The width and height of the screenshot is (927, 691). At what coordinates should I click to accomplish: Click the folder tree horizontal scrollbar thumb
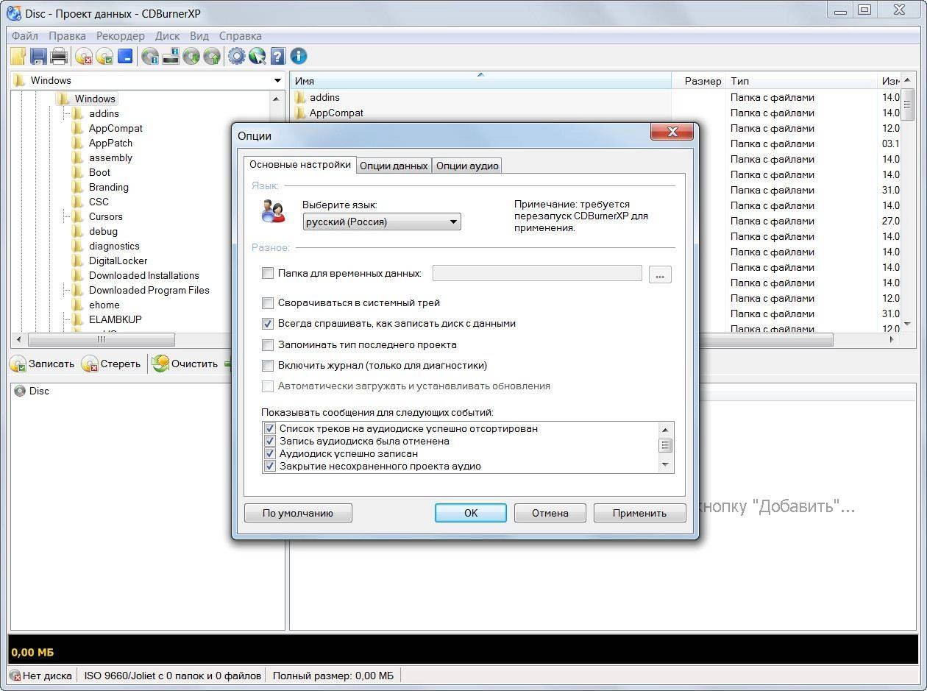(102, 340)
